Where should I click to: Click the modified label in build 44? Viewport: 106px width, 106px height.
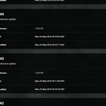(3, 45)
